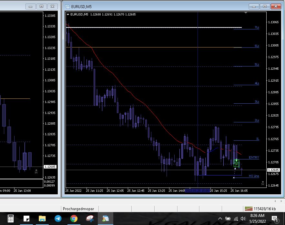Launch Google Chrome from the taskbar
285x225 pixels.
74,219
